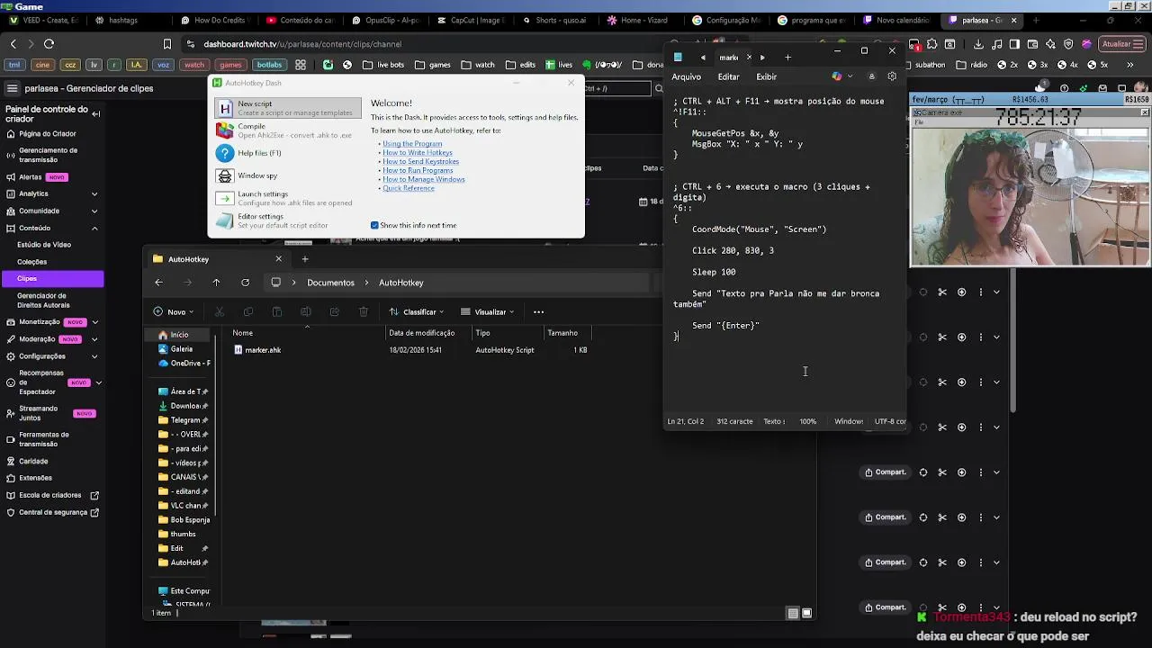Close AutoHotkey tab in File Explorer
This screenshot has height=648, width=1152.
(x=278, y=259)
